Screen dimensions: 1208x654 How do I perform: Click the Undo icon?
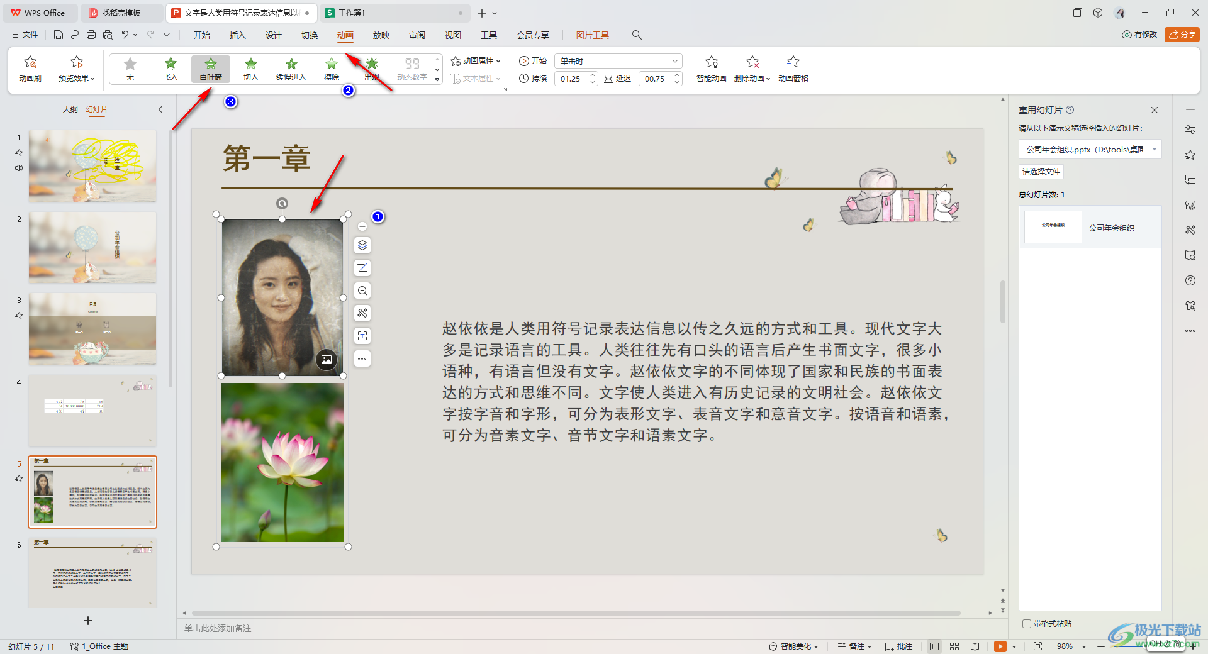125,35
